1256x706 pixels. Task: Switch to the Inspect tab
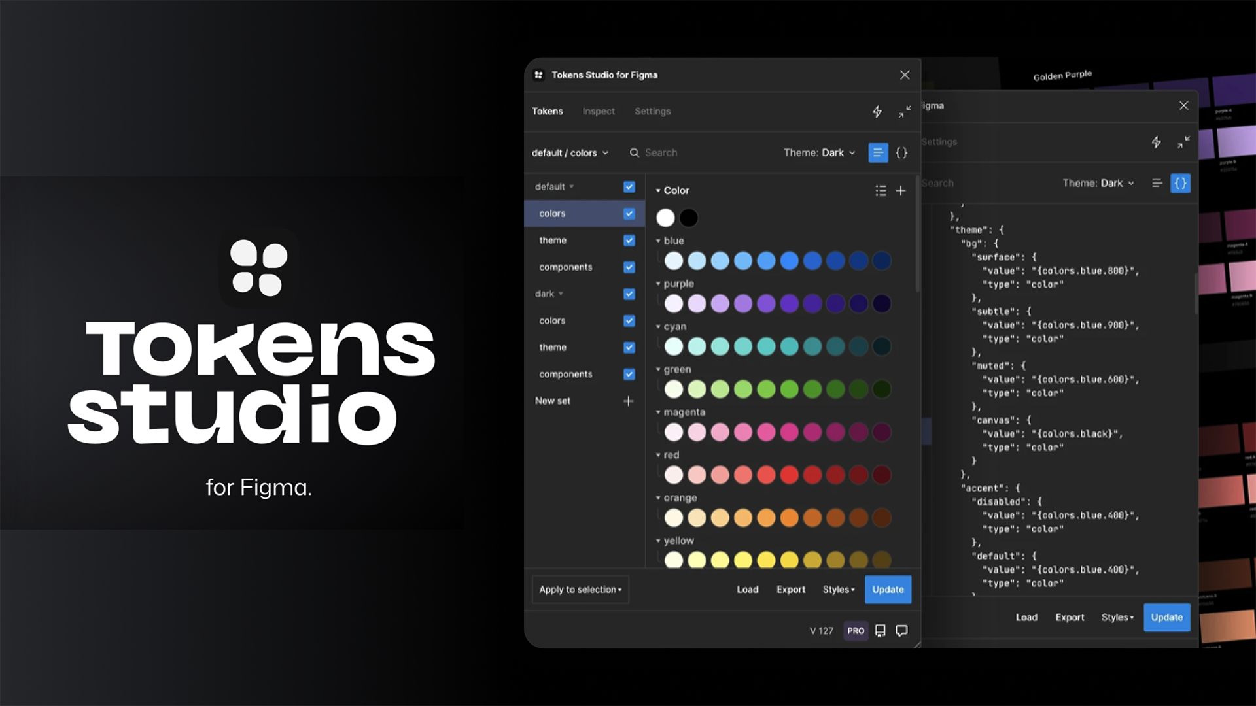[x=598, y=111]
